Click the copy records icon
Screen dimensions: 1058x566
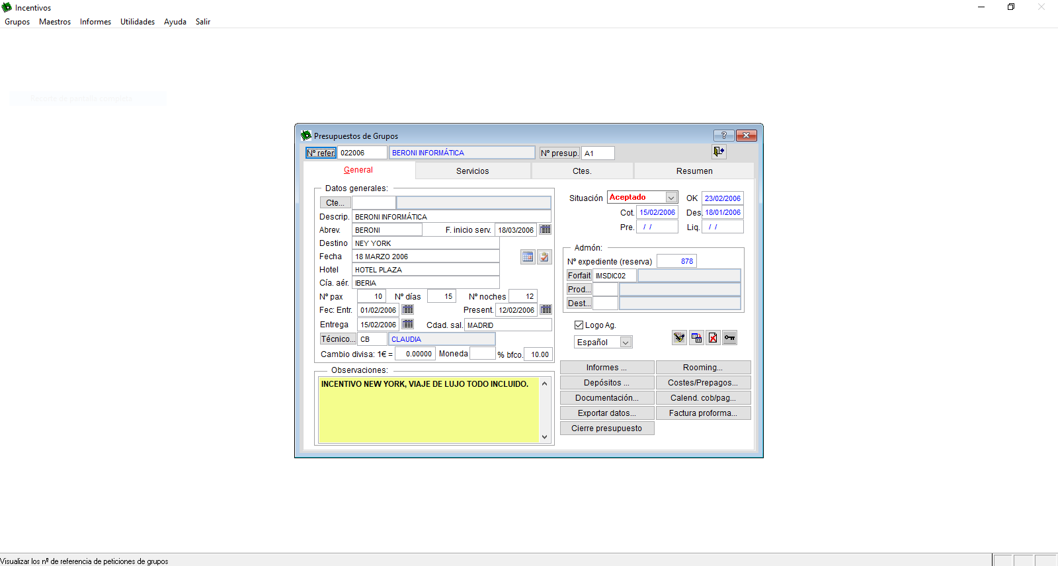tap(696, 338)
